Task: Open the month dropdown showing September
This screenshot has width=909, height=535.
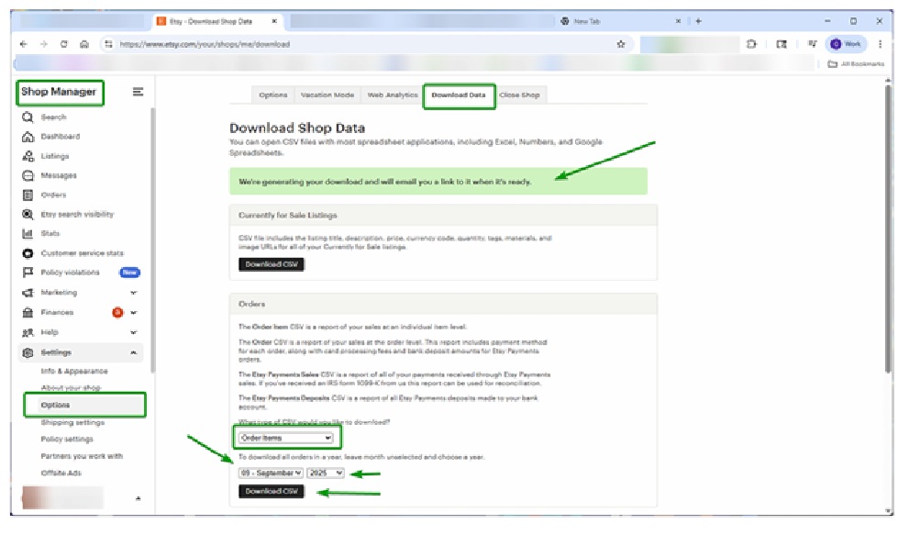Action: click(x=271, y=473)
